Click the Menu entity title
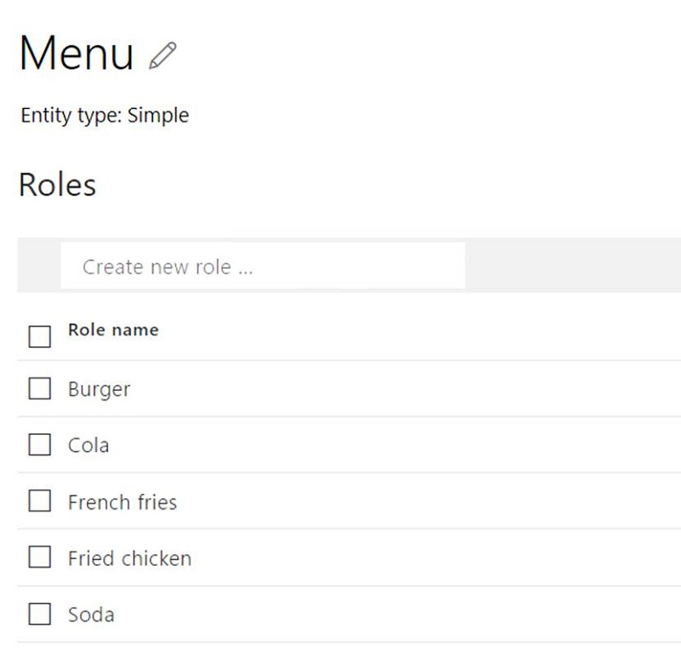Viewport: 681px width, 669px height. pos(77,53)
